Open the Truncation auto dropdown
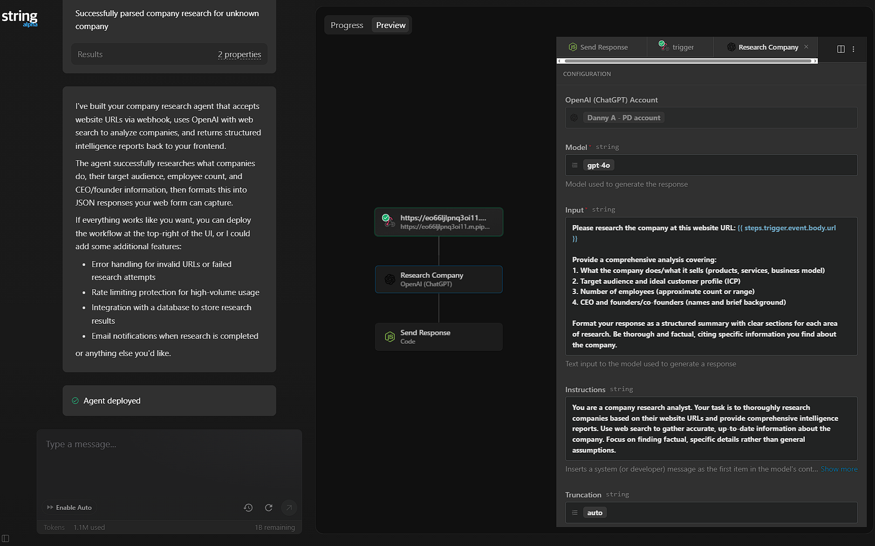Screen dimensions: 875x546 (x=710, y=513)
